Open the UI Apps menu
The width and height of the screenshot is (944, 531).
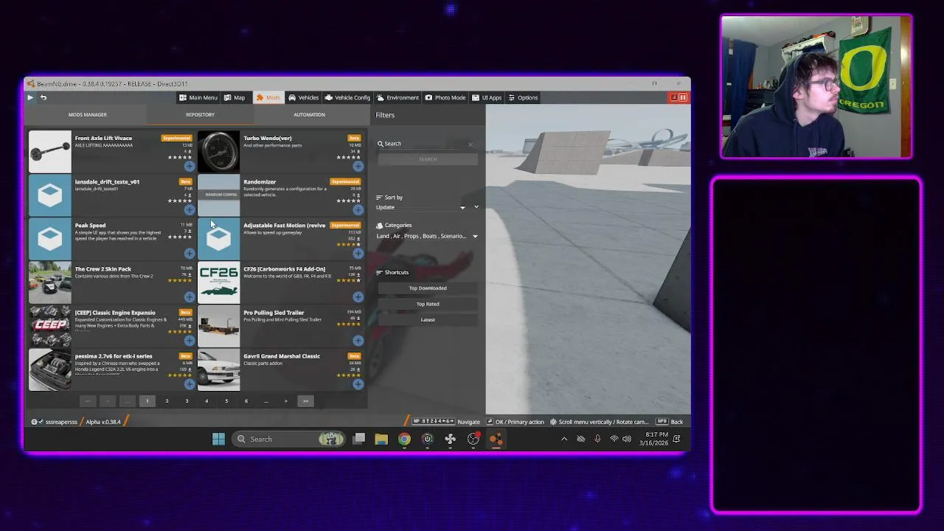point(487,97)
